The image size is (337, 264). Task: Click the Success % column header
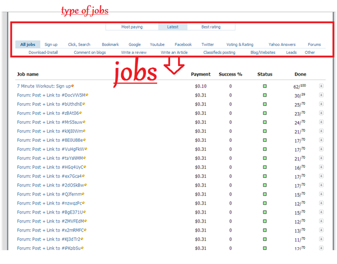(230, 74)
